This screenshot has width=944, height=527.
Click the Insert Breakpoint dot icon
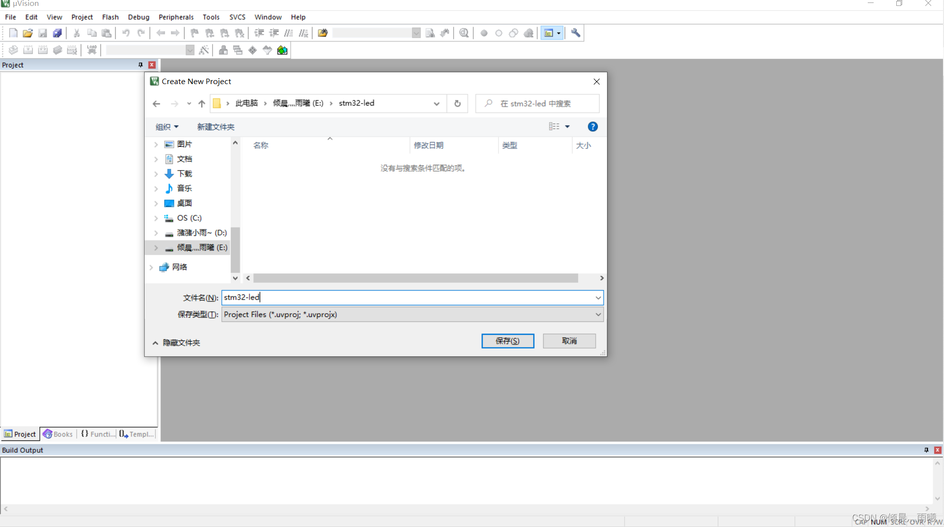pos(484,33)
